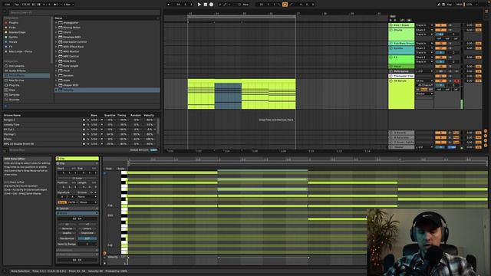Select the Reference track header
Image resolution: width=491 pixels, height=276 pixels.
point(401,71)
